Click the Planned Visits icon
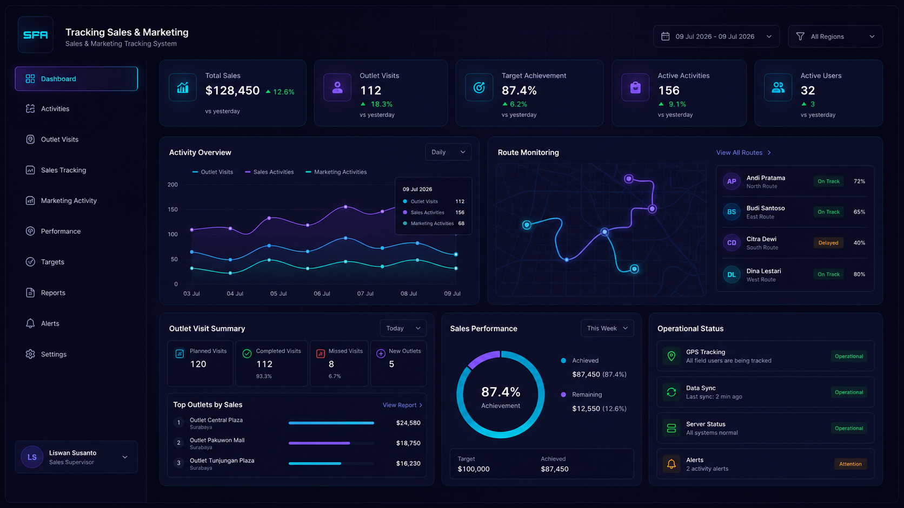The height and width of the screenshot is (508, 904). (x=180, y=354)
